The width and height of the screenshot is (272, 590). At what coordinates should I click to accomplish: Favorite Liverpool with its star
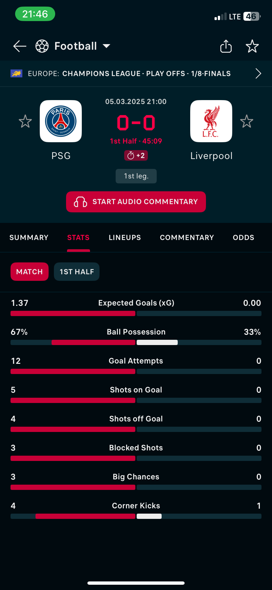click(247, 121)
